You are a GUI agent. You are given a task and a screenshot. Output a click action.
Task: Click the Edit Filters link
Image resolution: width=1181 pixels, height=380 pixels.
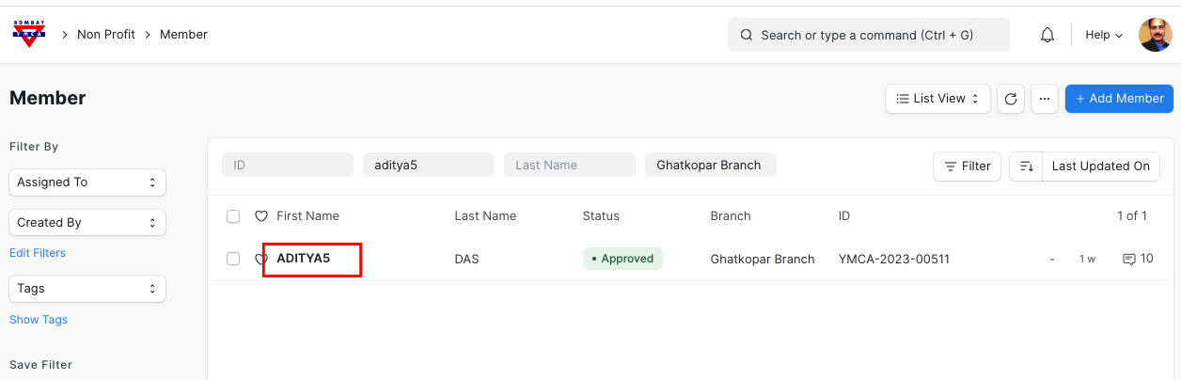(38, 253)
